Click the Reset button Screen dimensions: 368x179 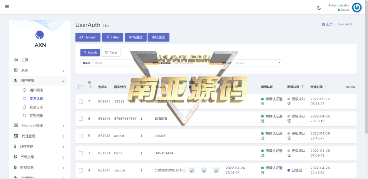coord(111,52)
